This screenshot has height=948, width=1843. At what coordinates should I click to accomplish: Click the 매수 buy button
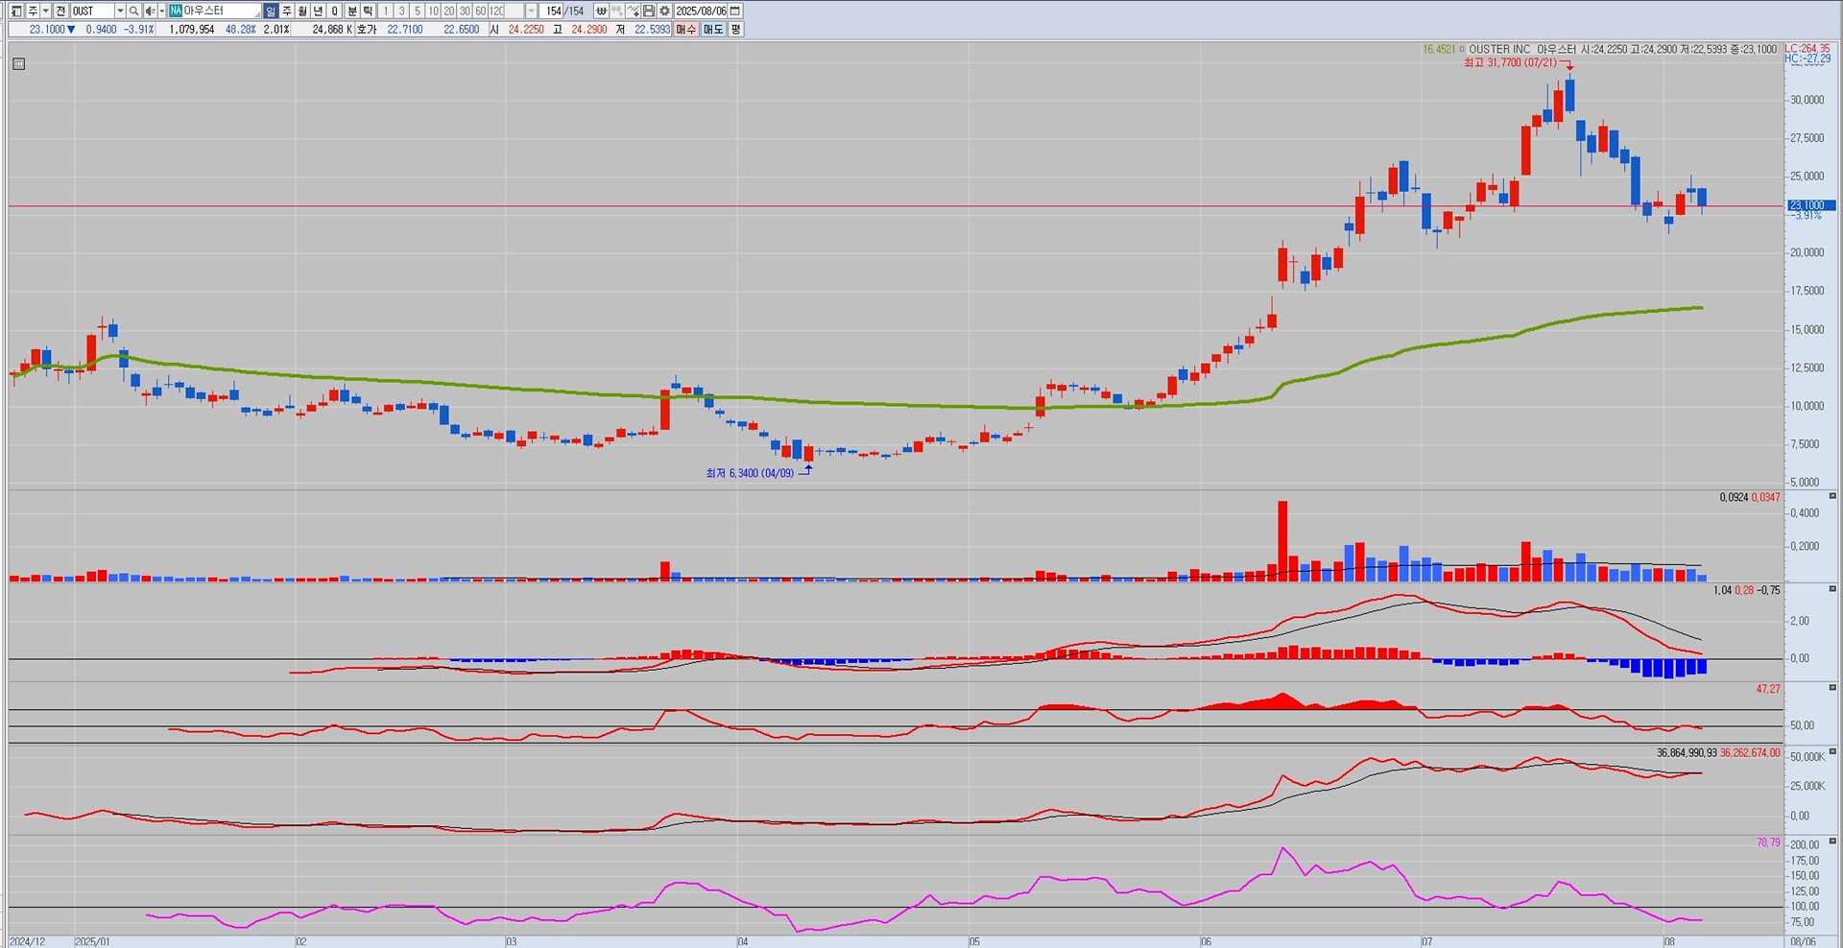tap(685, 30)
